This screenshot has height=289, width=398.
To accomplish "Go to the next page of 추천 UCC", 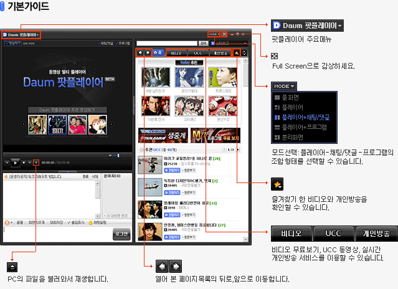I will pyautogui.click(x=238, y=149).
